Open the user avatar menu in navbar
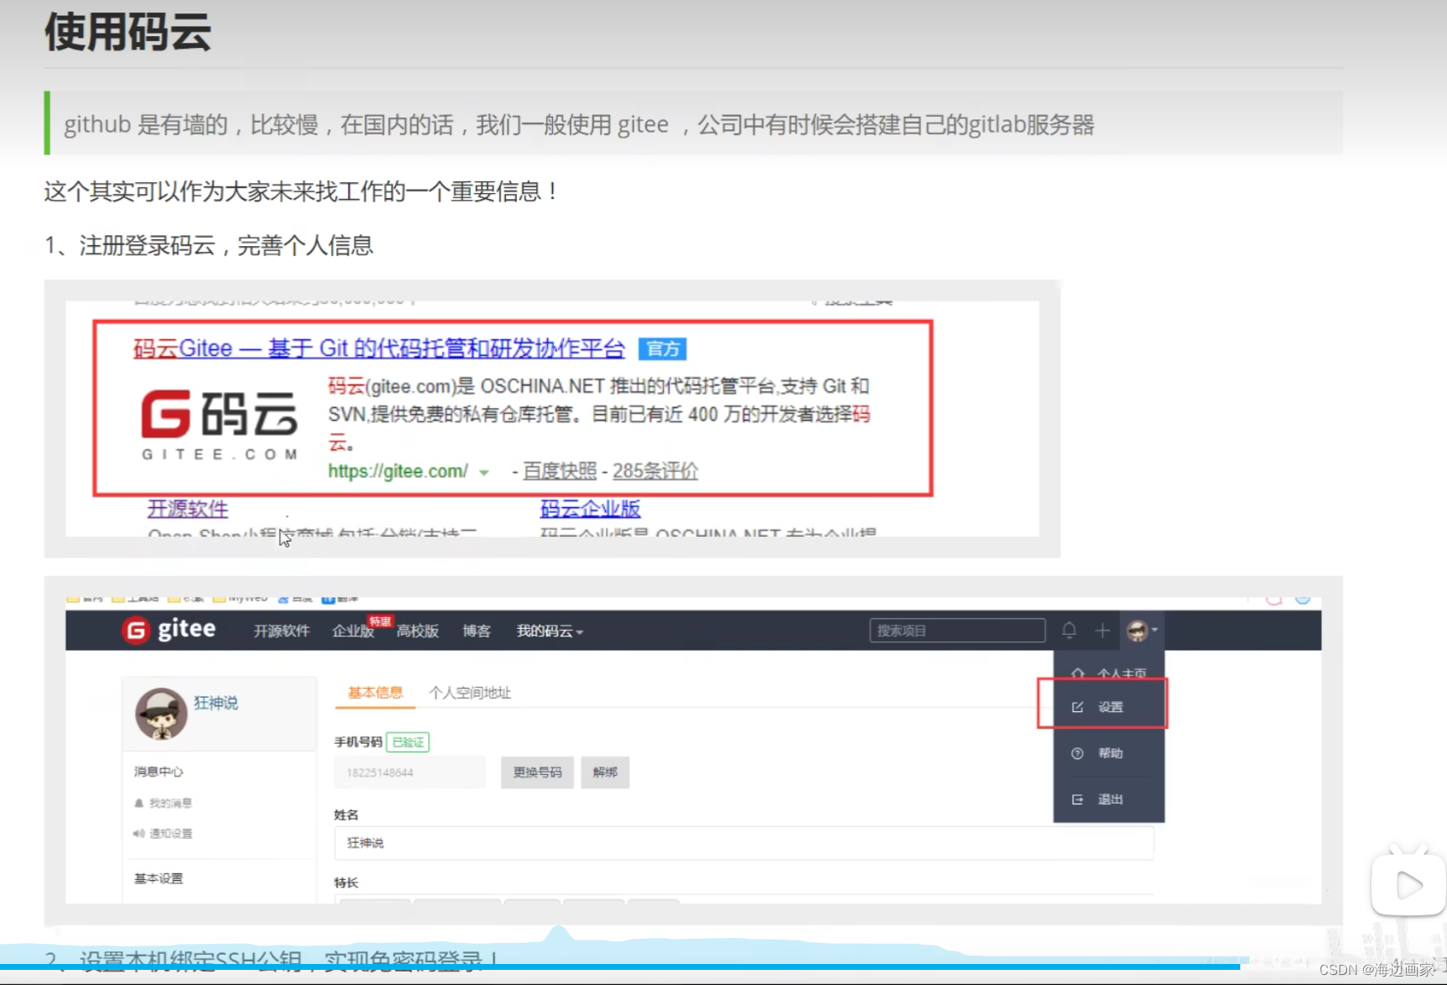Screen dimensions: 1447x985 [x=1141, y=631]
